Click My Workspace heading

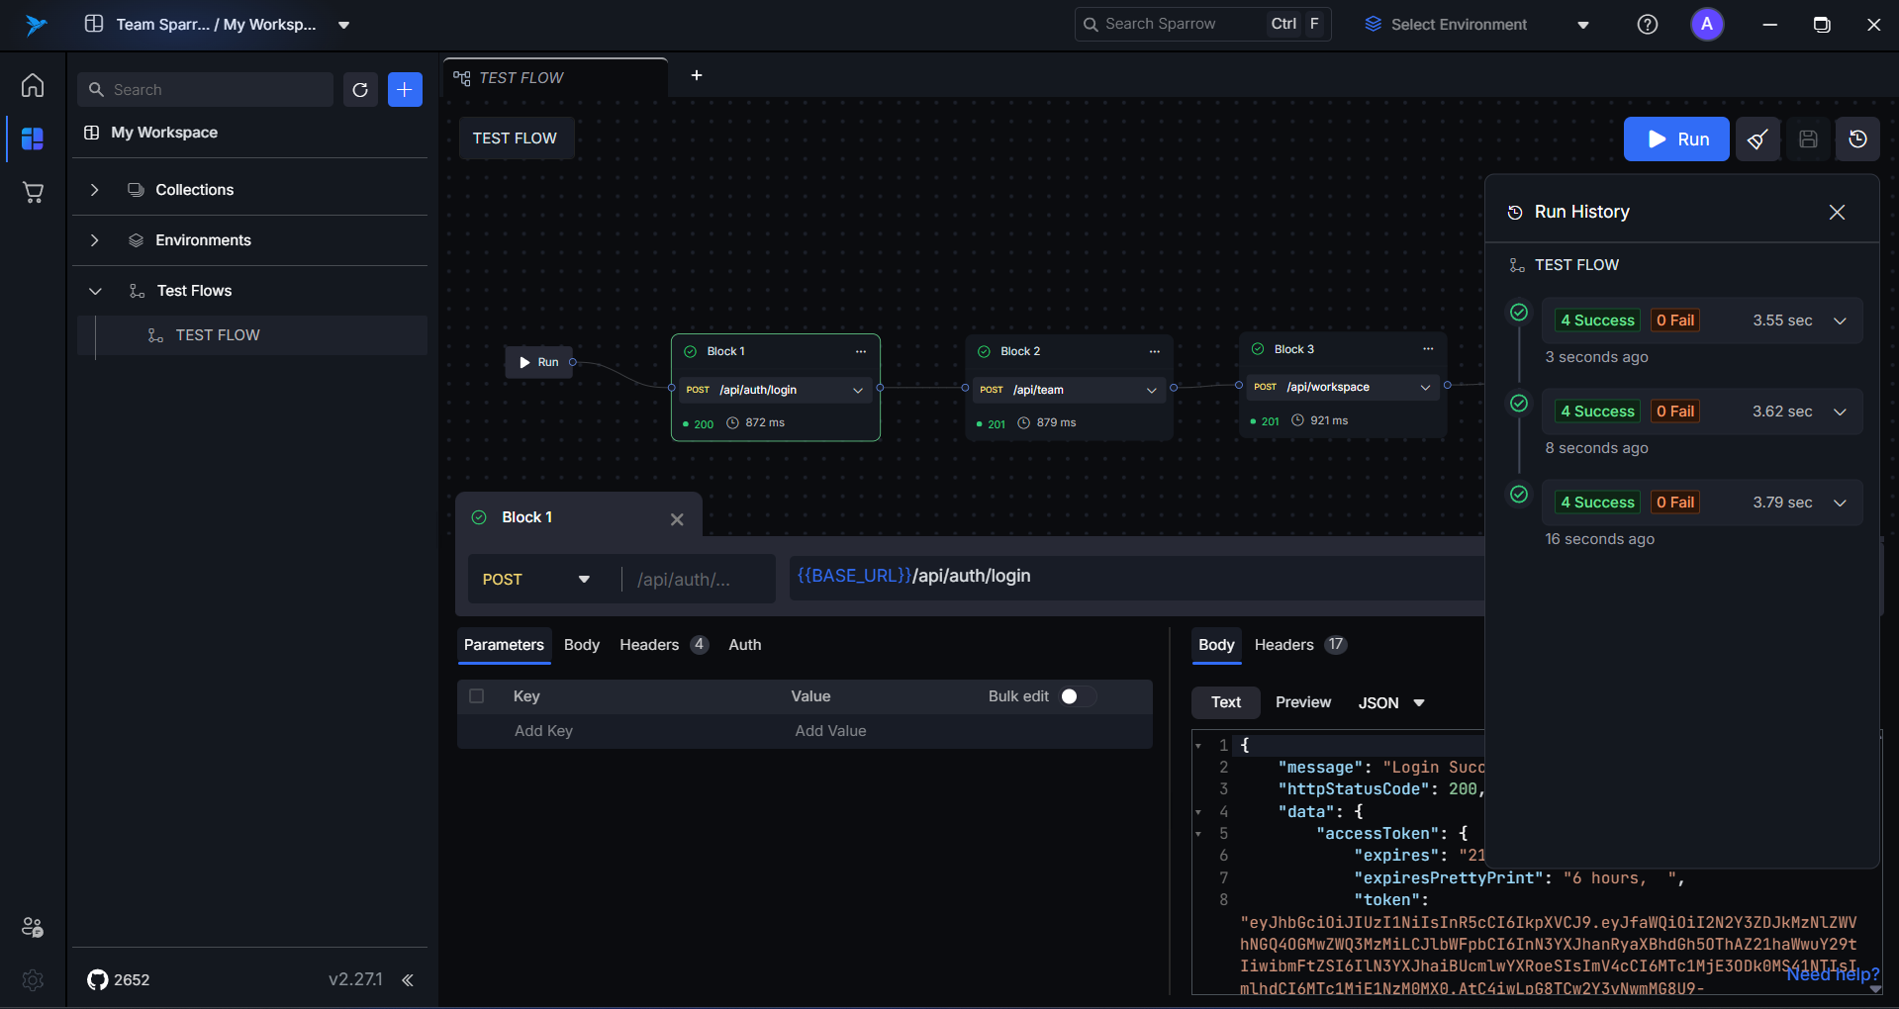[x=164, y=133]
